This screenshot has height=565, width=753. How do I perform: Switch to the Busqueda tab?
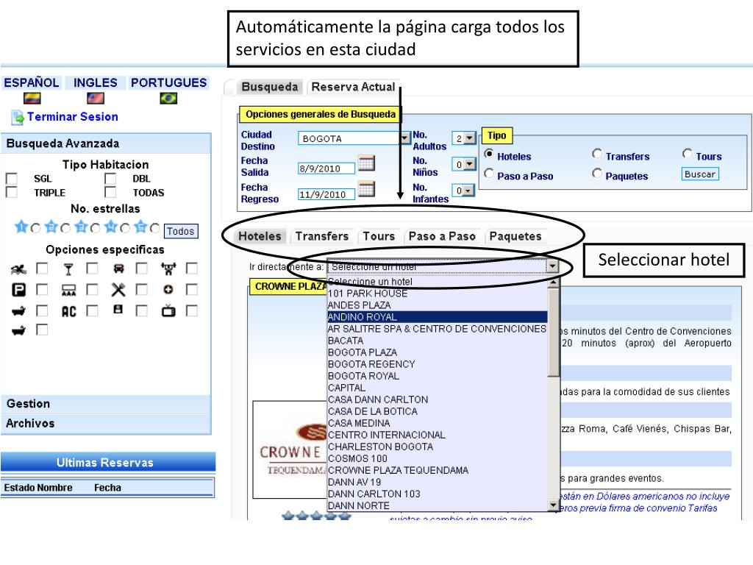[269, 87]
